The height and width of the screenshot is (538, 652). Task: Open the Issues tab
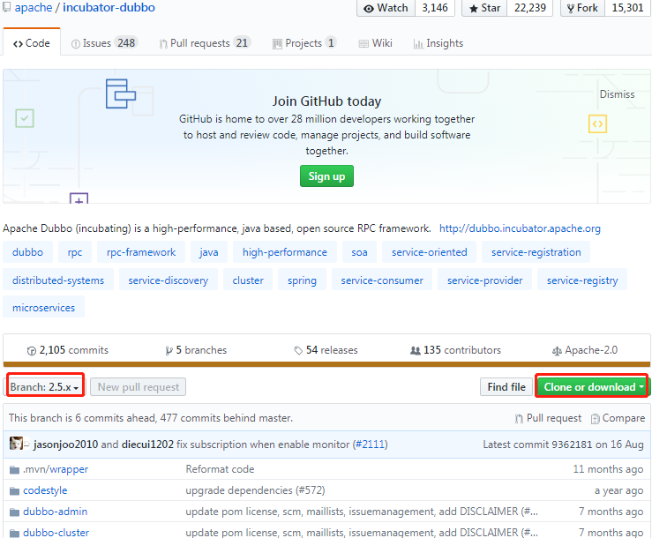[x=104, y=43]
